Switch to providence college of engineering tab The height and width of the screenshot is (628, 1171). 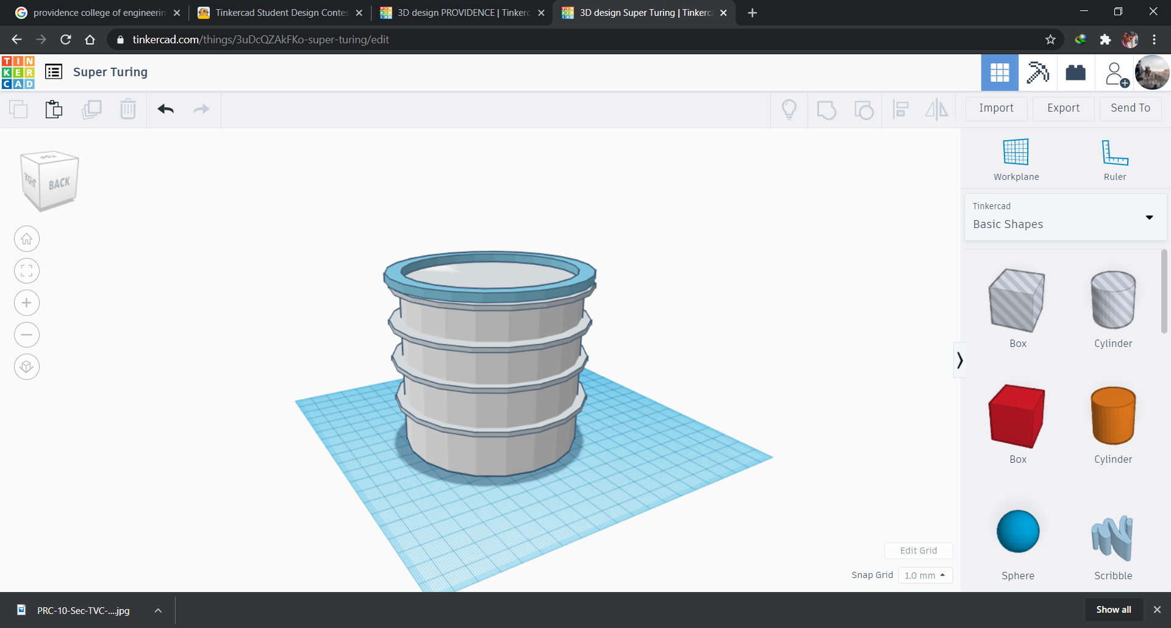pyautogui.click(x=98, y=13)
